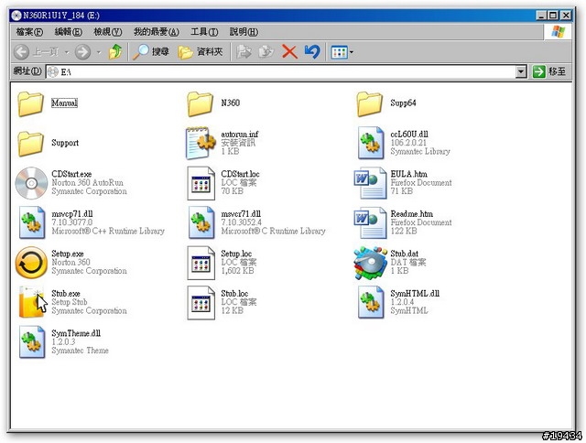This screenshot has width=586, height=443.
Task: Select the EULA.htm document icon
Action: [x=370, y=183]
